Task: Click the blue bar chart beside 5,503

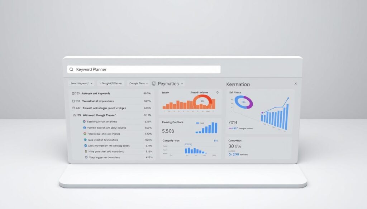Action: pyautogui.click(x=206, y=128)
